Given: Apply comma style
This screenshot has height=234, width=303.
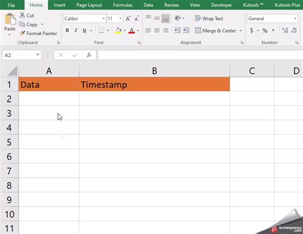Looking at the screenshot, I should [273, 31].
